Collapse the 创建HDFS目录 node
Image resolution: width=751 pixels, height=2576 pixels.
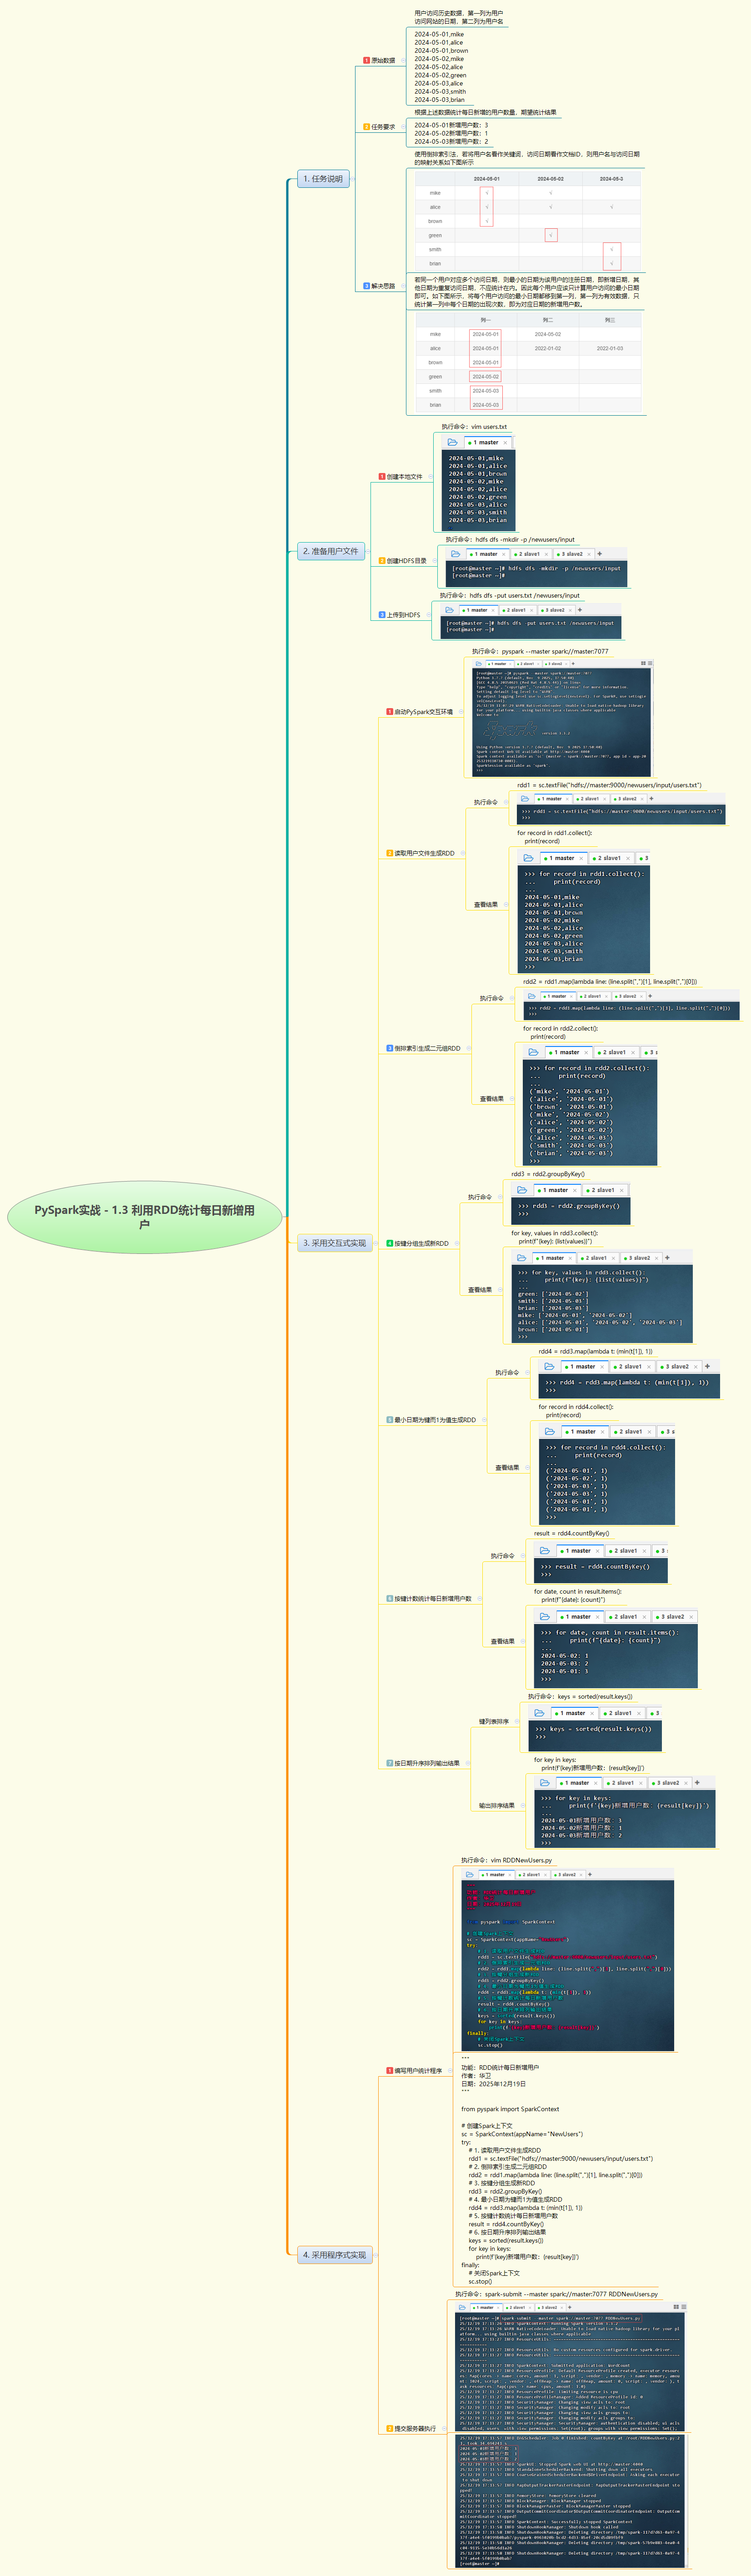[x=434, y=561]
